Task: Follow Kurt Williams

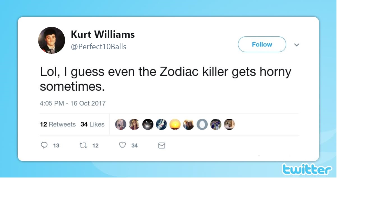Action: click(262, 44)
